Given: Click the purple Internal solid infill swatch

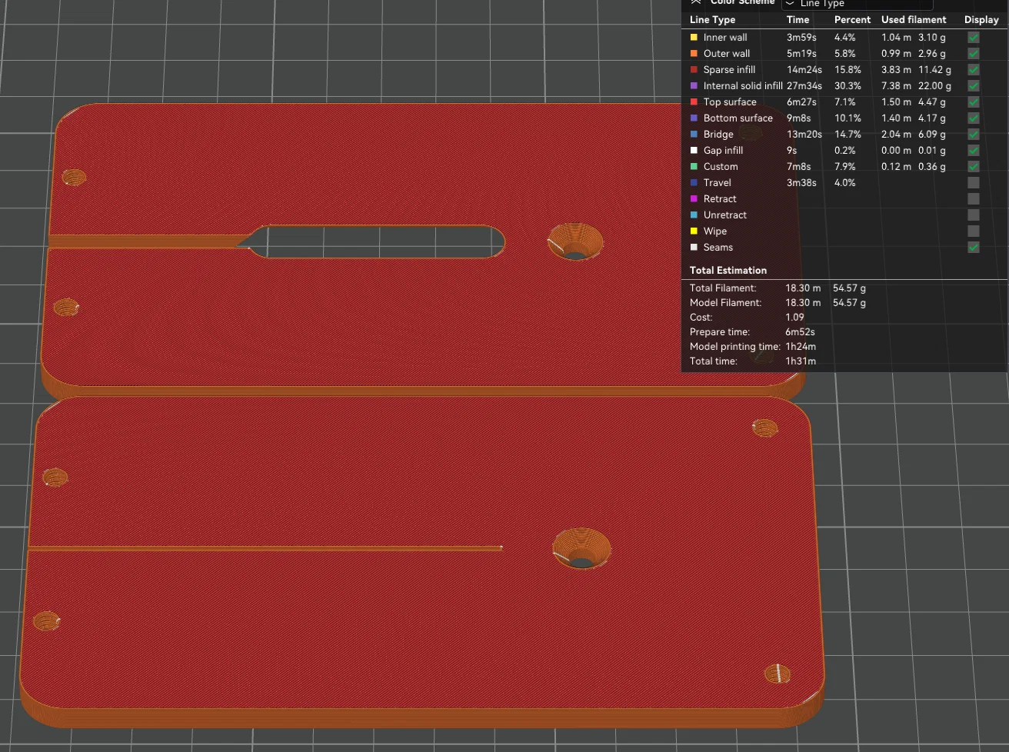Looking at the screenshot, I should pyautogui.click(x=694, y=85).
